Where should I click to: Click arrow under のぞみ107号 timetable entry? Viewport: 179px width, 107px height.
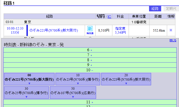point(73,97)
